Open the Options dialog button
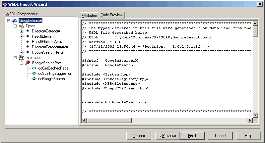 (x=139, y=136)
